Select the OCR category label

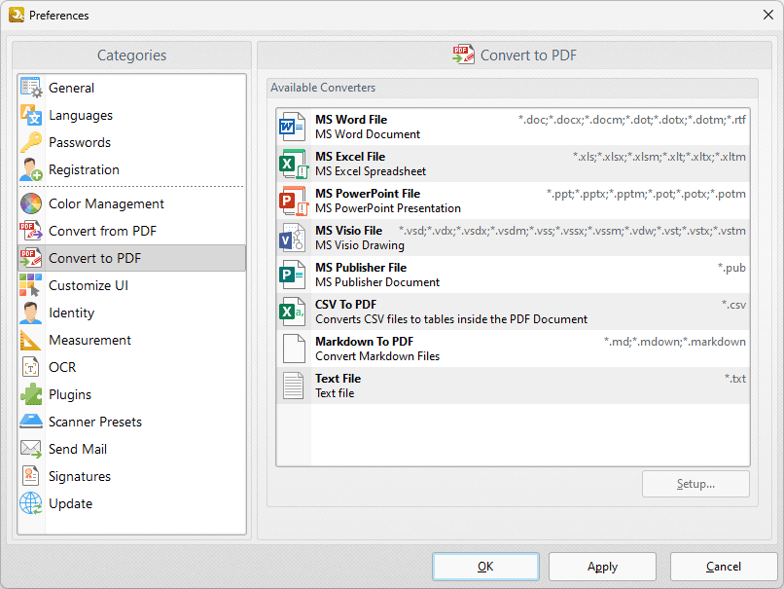tap(62, 367)
